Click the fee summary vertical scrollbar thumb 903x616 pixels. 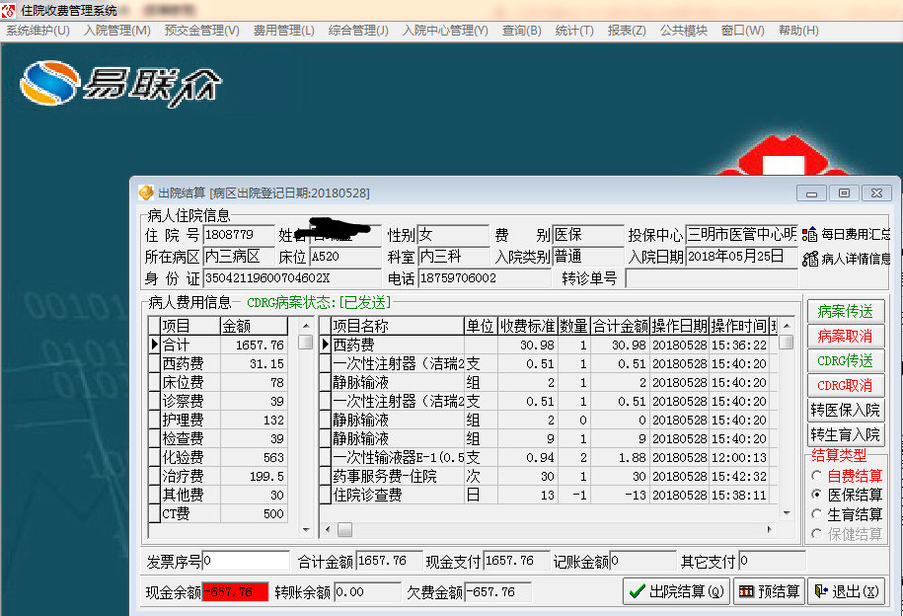click(306, 342)
